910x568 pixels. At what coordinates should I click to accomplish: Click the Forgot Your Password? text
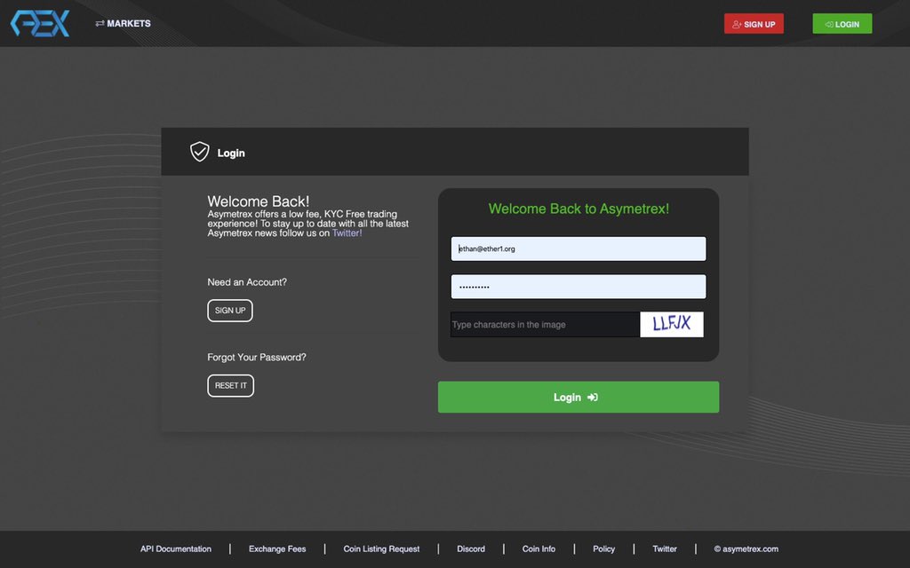[257, 357]
